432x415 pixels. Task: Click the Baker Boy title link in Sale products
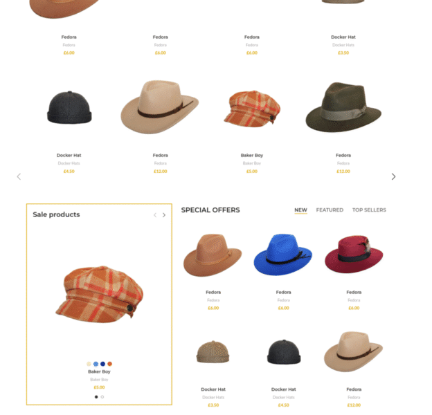pos(99,371)
